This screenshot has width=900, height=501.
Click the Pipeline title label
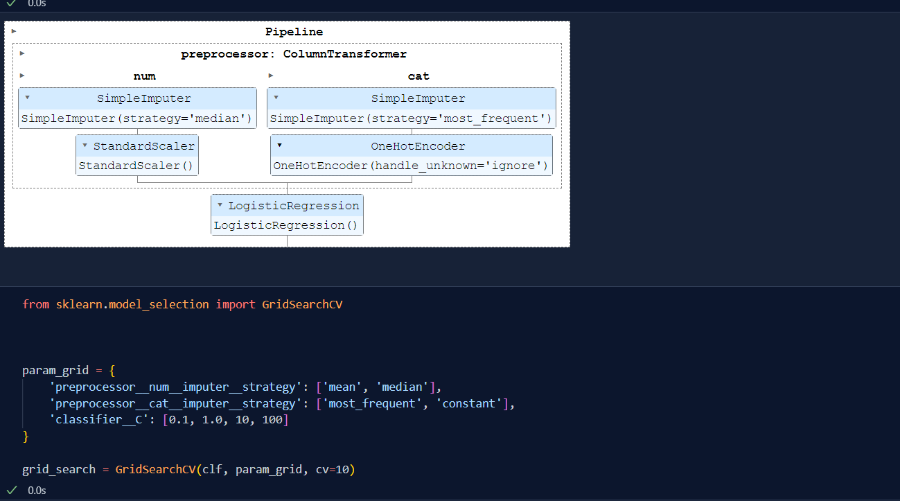coord(294,32)
